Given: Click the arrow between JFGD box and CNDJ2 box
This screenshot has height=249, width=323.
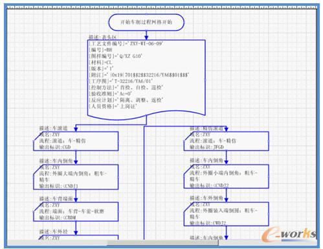Looking at the screenshot, I should pyautogui.click(x=226, y=158).
